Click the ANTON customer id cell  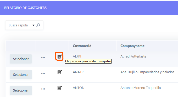click(79, 88)
